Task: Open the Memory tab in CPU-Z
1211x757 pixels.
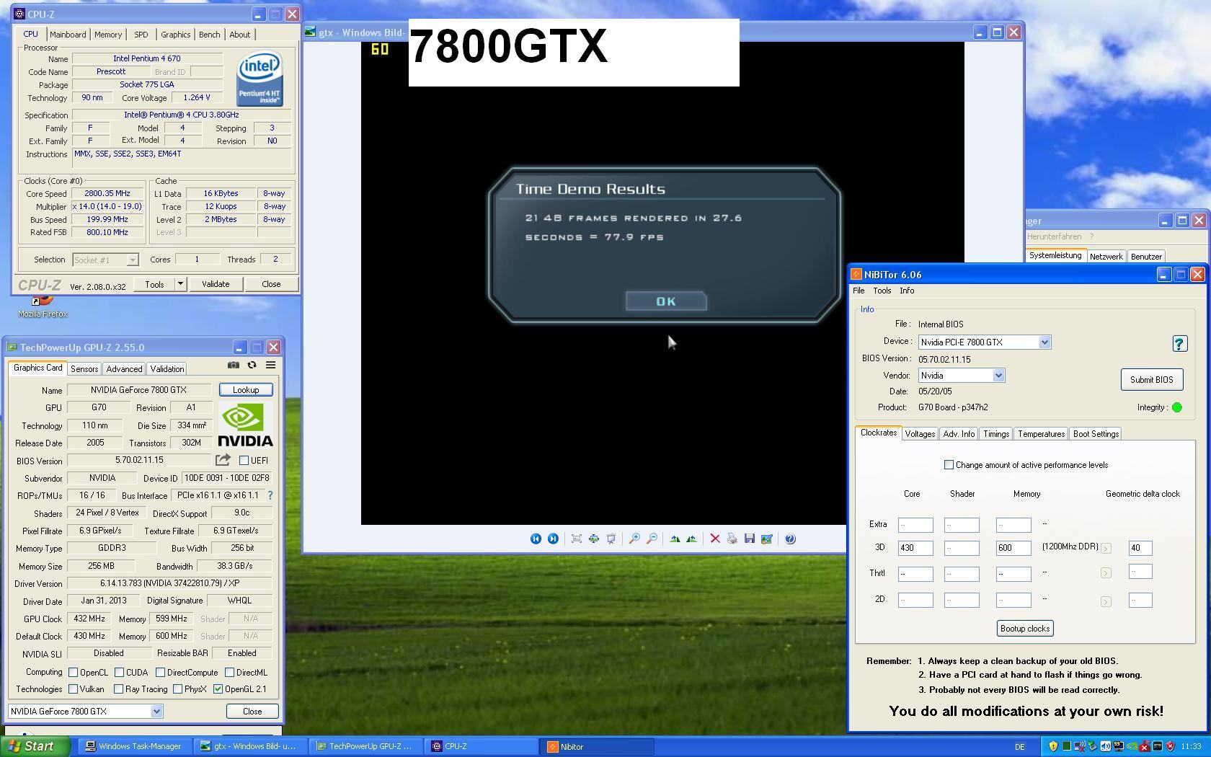Action: 108,35
